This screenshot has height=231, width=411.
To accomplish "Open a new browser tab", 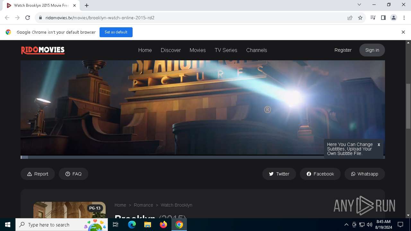I will [x=87, y=5].
